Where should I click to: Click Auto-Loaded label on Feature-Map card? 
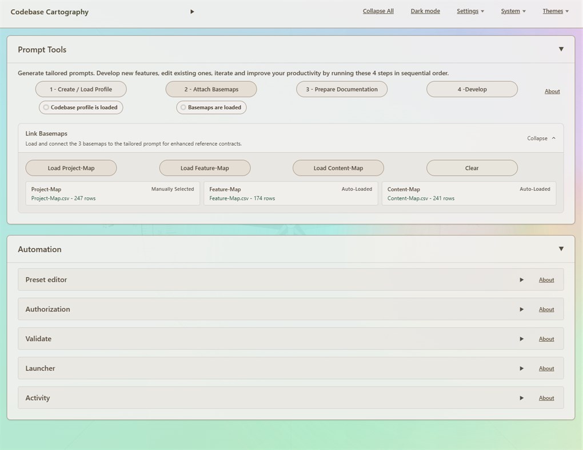[x=357, y=189]
